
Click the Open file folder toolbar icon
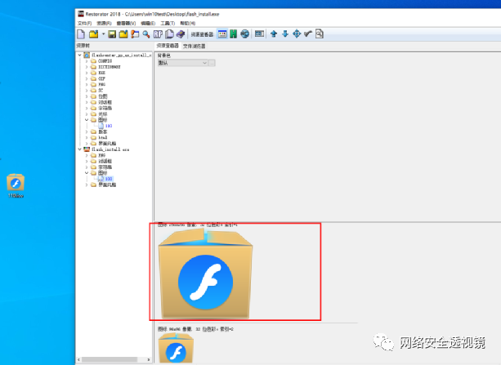pos(94,33)
